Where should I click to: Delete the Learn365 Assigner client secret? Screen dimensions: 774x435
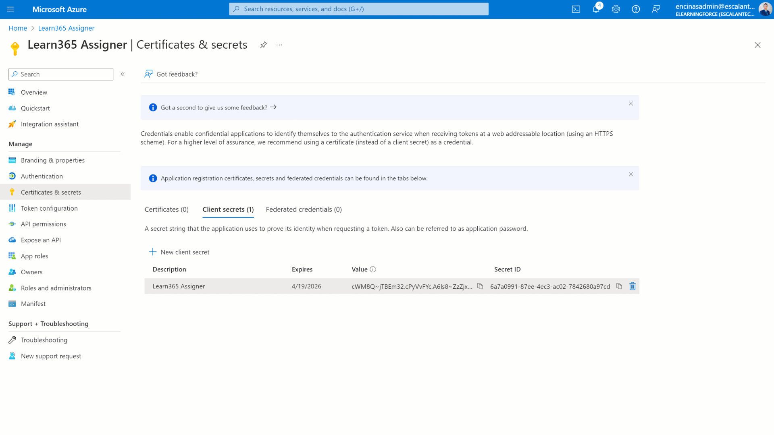point(632,286)
